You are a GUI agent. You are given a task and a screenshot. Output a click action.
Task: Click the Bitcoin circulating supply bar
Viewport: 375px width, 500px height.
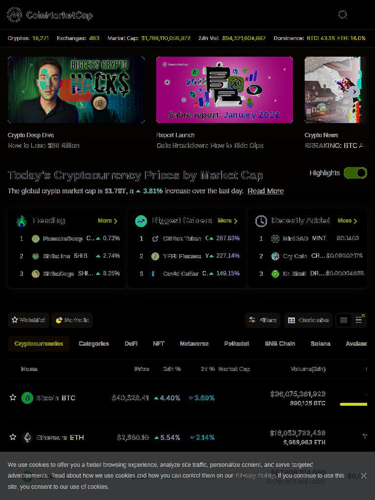[x=354, y=404]
